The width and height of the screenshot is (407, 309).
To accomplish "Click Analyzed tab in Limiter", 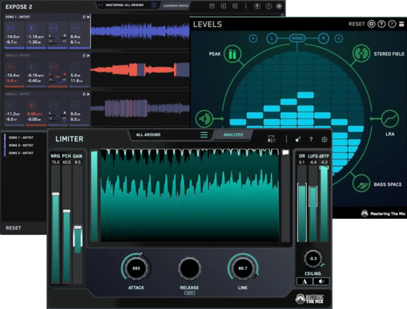I will point(233,135).
